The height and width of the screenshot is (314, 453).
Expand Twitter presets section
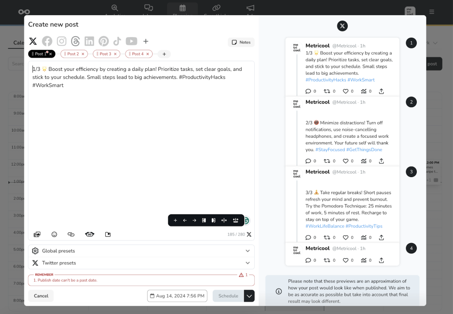(x=141, y=263)
